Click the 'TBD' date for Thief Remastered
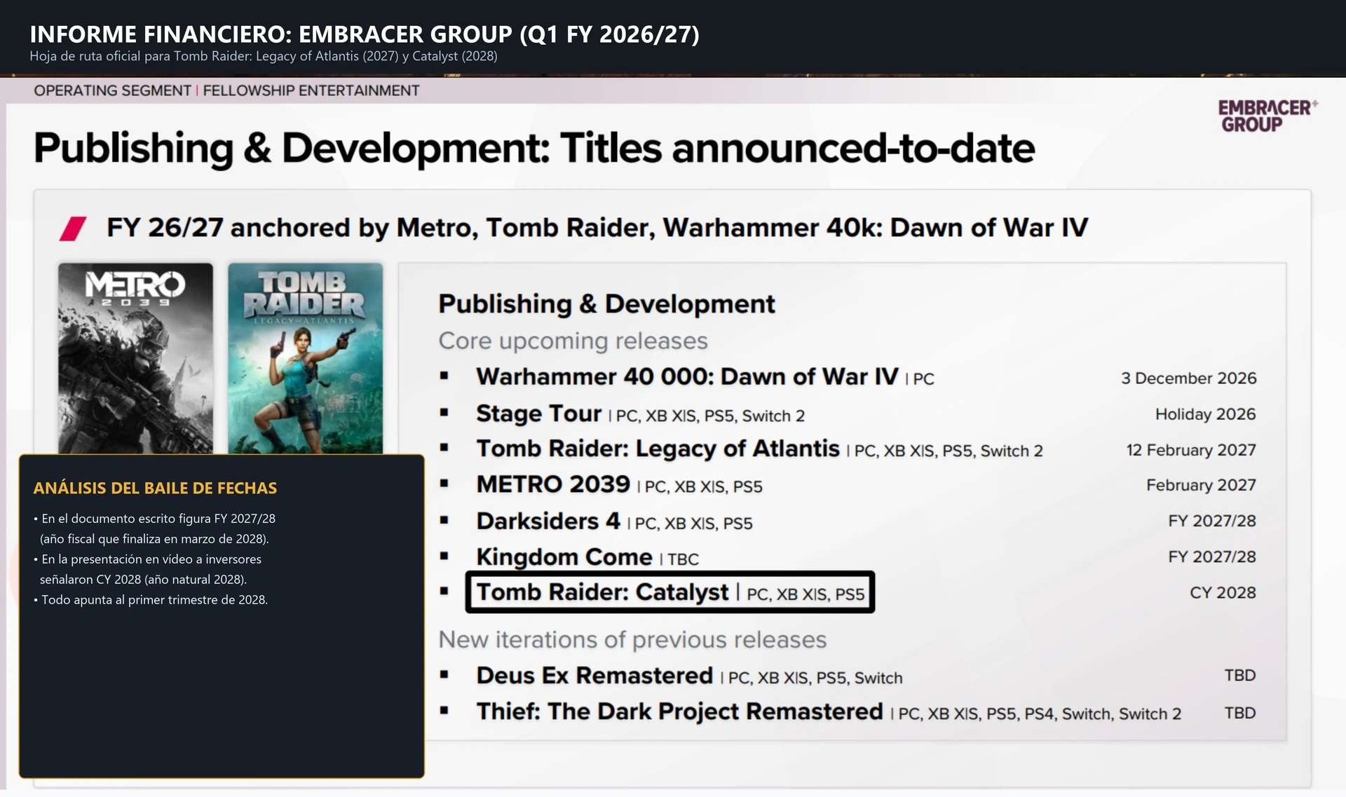This screenshot has width=1346, height=797. pos(1239,713)
